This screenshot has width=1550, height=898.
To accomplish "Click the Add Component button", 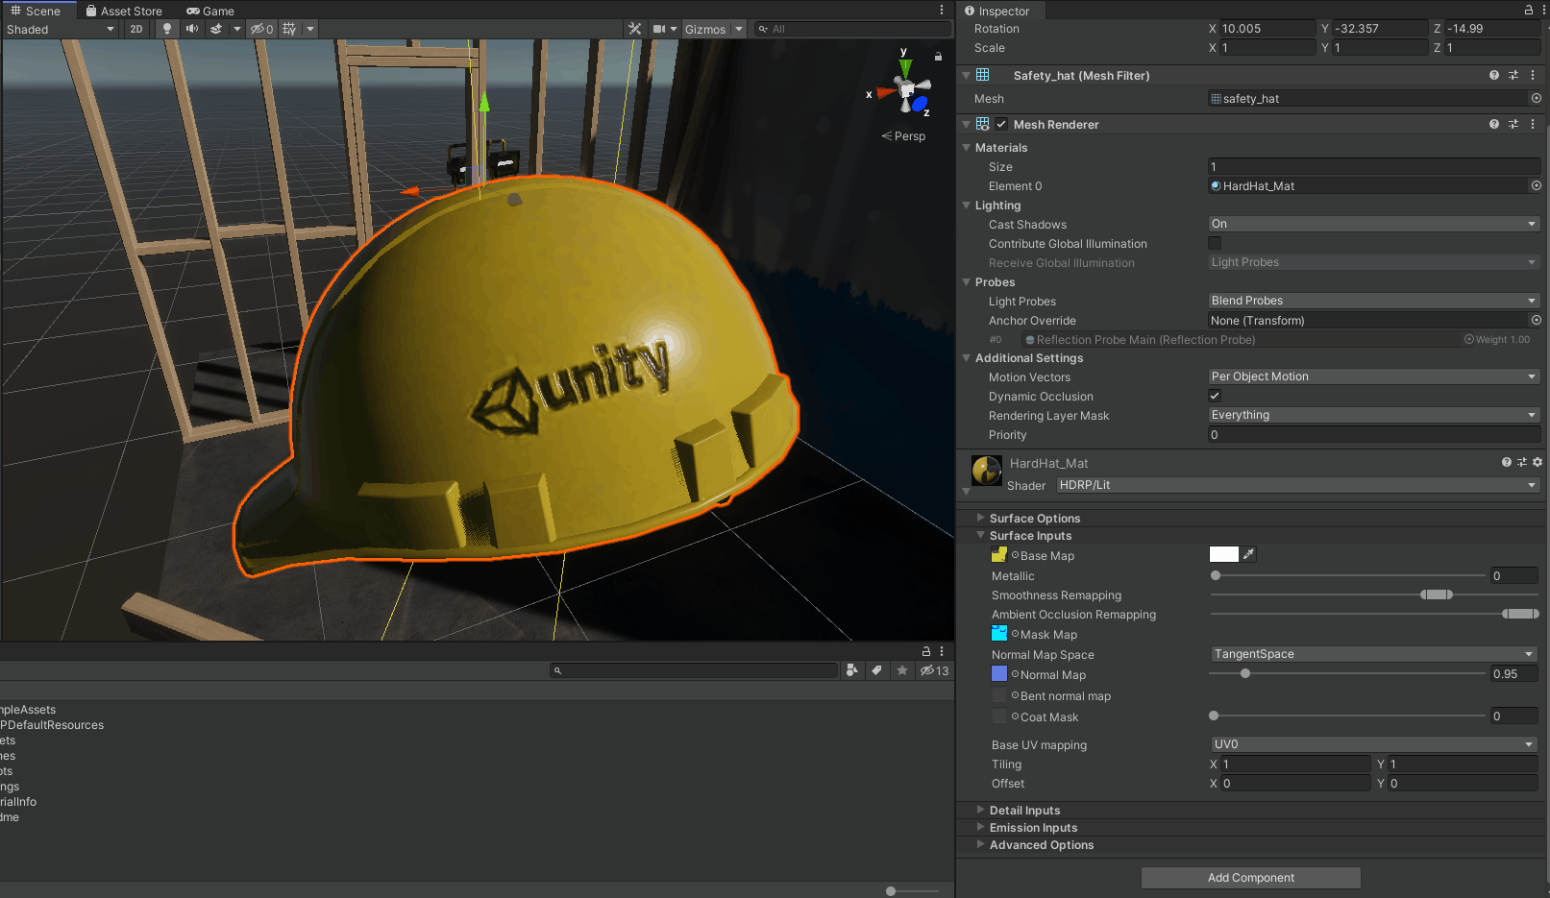I will (x=1251, y=878).
